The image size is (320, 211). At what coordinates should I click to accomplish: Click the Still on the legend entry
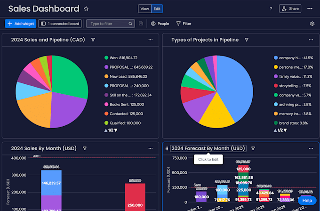(128, 95)
